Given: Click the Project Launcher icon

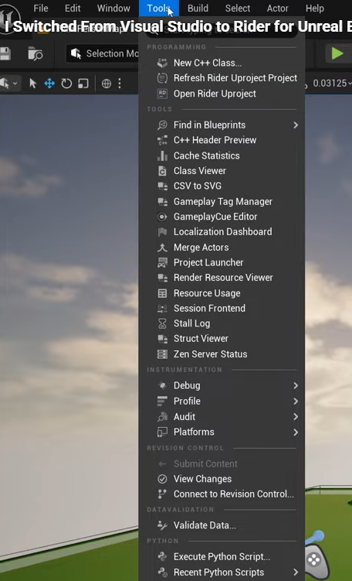Looking at the screenshot, I should (162, 263).
